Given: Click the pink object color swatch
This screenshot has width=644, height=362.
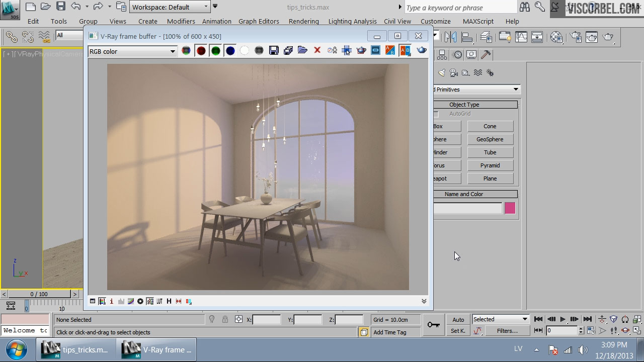Looking at the screenshot, I should click(510, 208).
